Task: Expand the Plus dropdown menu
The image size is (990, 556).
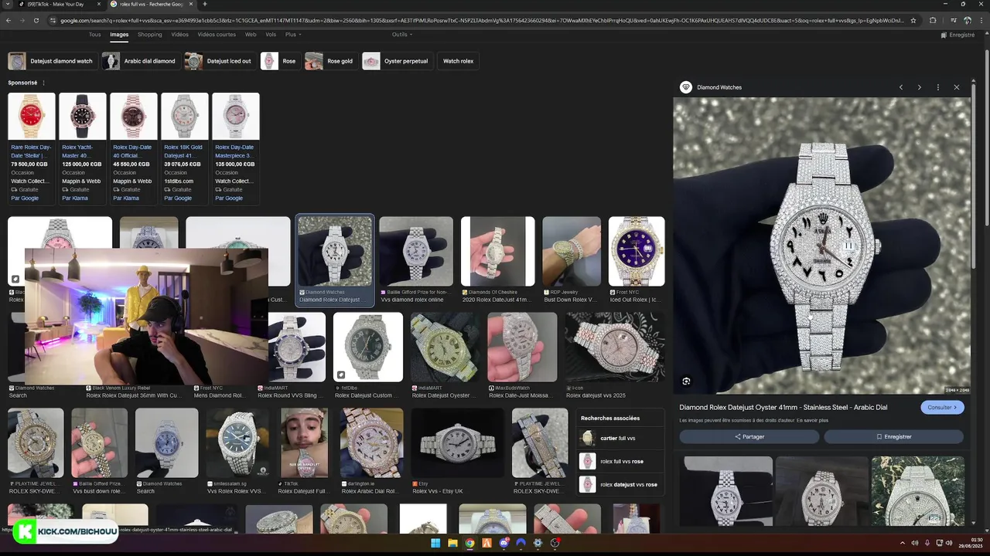Action: tap(293, 35)
